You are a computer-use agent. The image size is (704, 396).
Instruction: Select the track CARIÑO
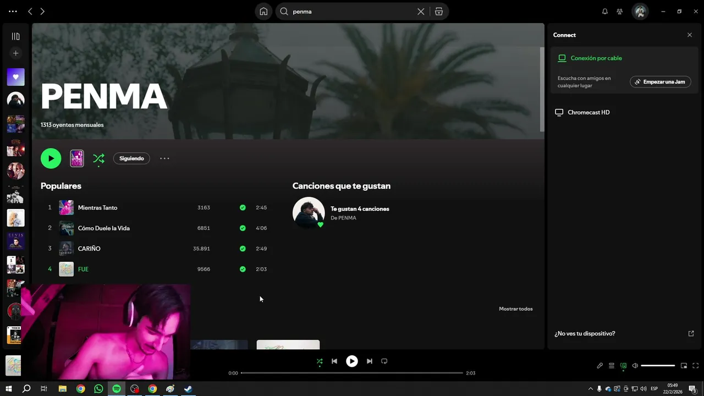89,249
